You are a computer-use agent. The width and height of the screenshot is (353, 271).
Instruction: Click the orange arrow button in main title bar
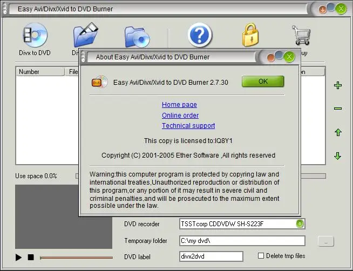point(323,10)
